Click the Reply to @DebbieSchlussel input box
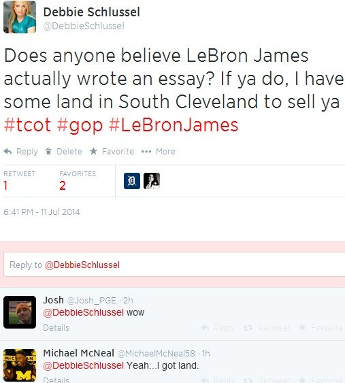345x383 pixels. pyautogui.click(x=174, y=265)
